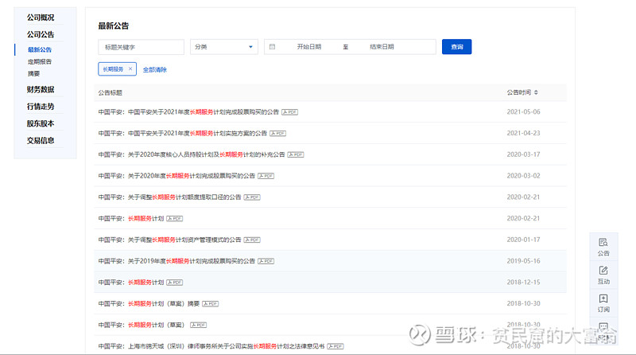The height and width of the screenshot is (355, 636).
Task: Open announcement 上海市锦天城律师事务所法律意见书
Action: (x=211, y=346)
